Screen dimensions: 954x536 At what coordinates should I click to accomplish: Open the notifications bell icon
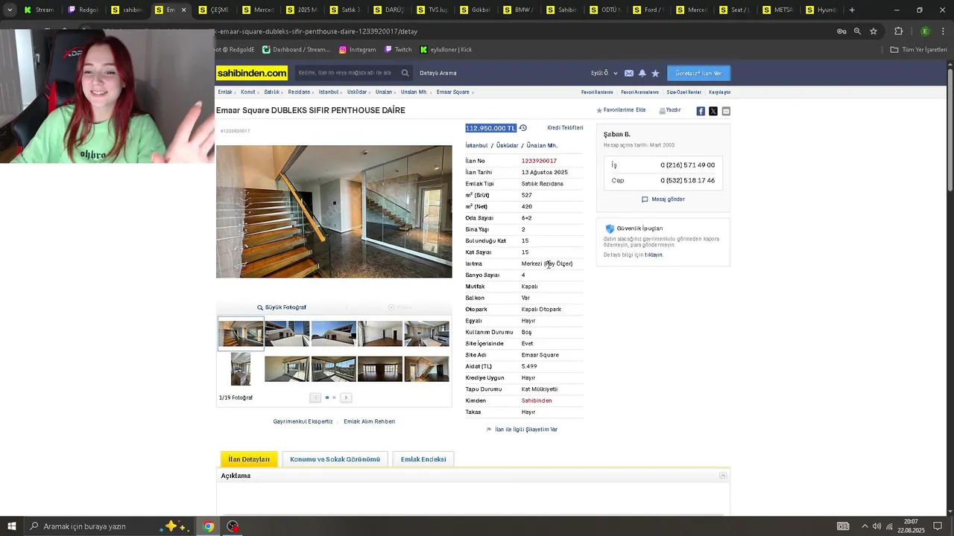[x=642, y=73]
